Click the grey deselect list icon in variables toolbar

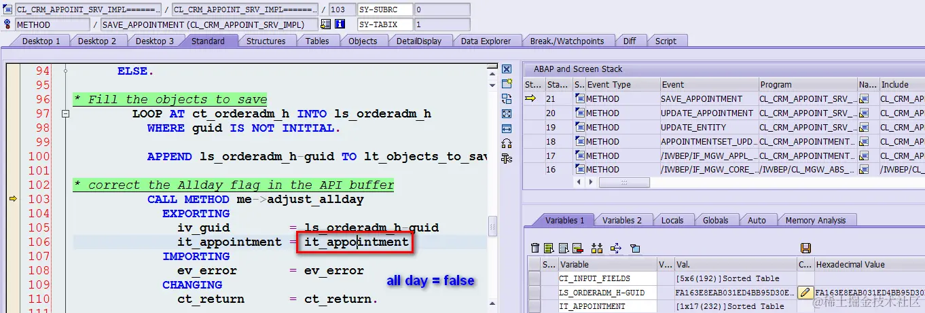(564, 248)
